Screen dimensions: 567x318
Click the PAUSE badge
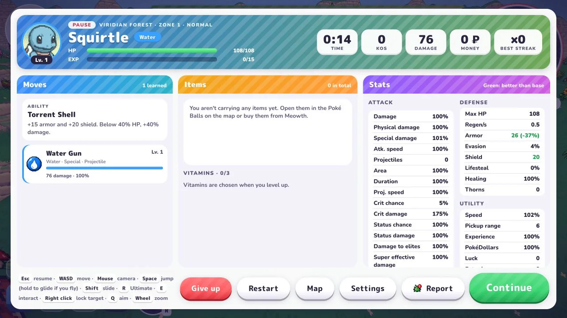coord(82,25)
